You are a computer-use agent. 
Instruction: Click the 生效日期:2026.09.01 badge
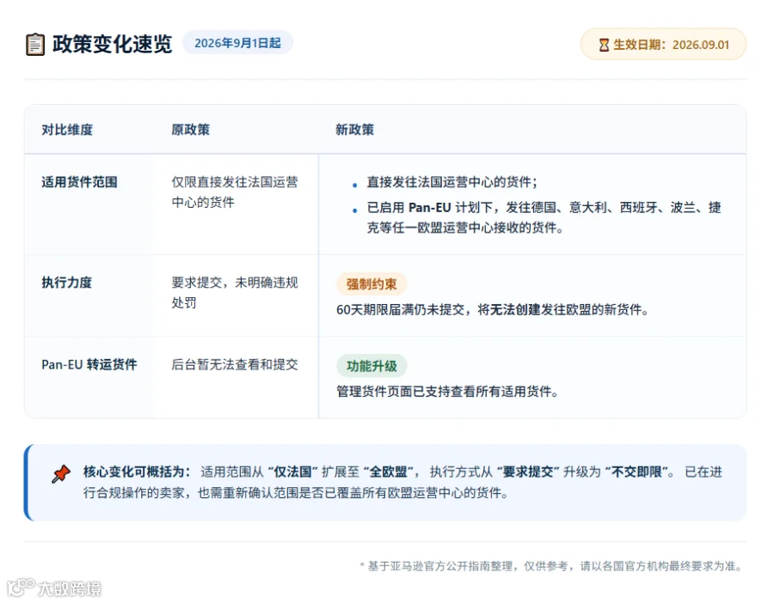click(663, 45)
